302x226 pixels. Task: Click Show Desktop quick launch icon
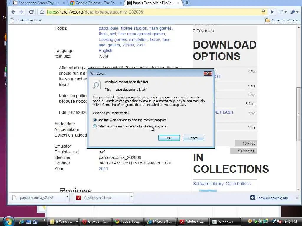tap(28, 222)
